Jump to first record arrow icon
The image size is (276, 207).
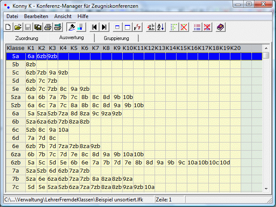(95, 27)
